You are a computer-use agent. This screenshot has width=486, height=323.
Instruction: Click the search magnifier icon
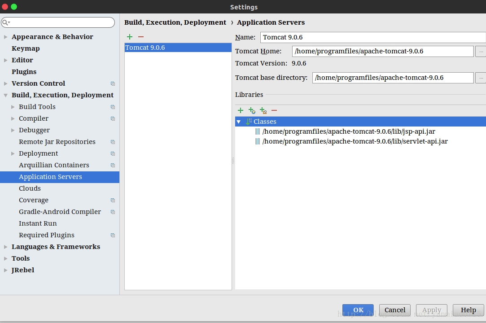(x=6, y=22)
